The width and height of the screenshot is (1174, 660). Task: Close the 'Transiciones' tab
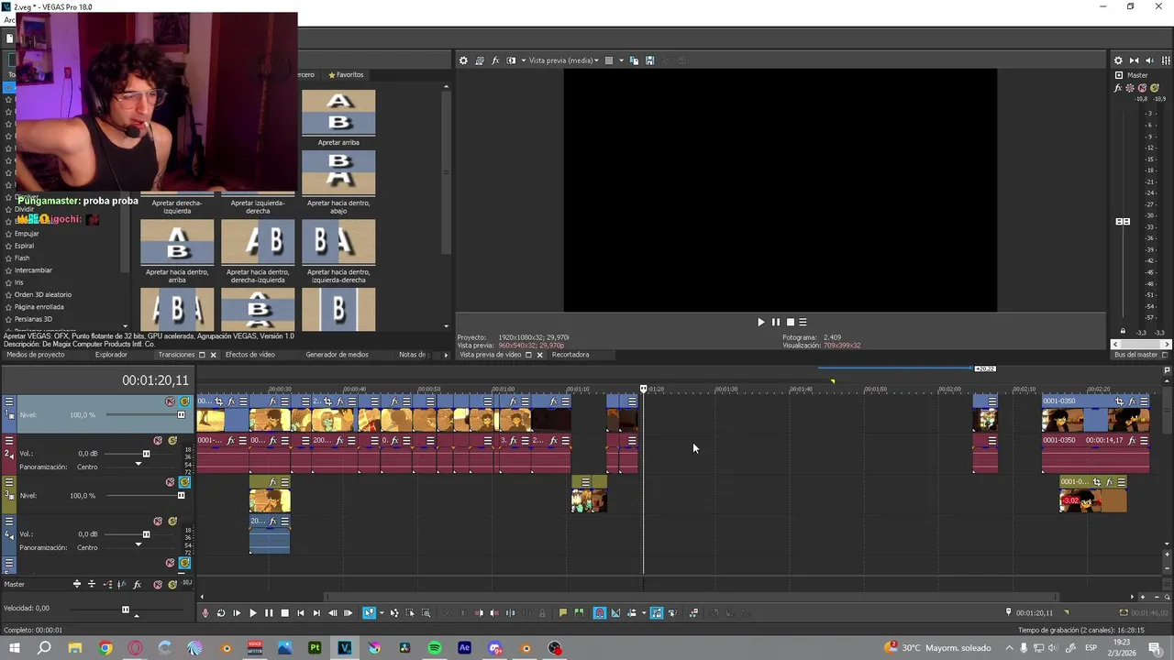point(213,355)
